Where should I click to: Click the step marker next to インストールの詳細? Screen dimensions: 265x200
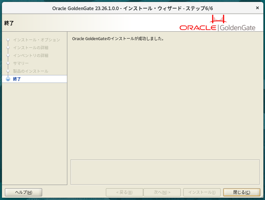tap(8, 48)
